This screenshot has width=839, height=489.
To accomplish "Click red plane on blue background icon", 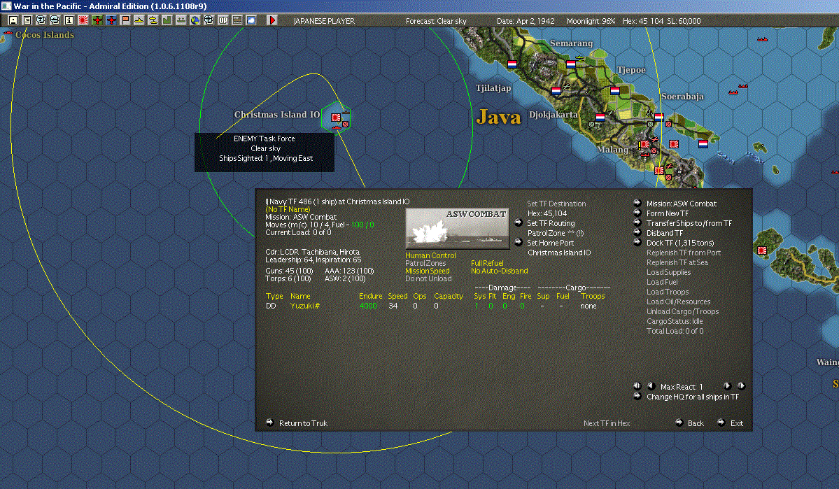I will (x=111, y=20).
